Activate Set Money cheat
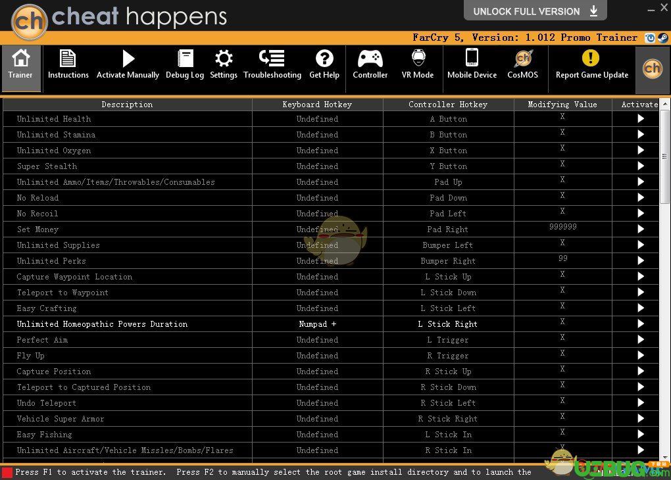The image size is (671, 480). coord(640,229)
